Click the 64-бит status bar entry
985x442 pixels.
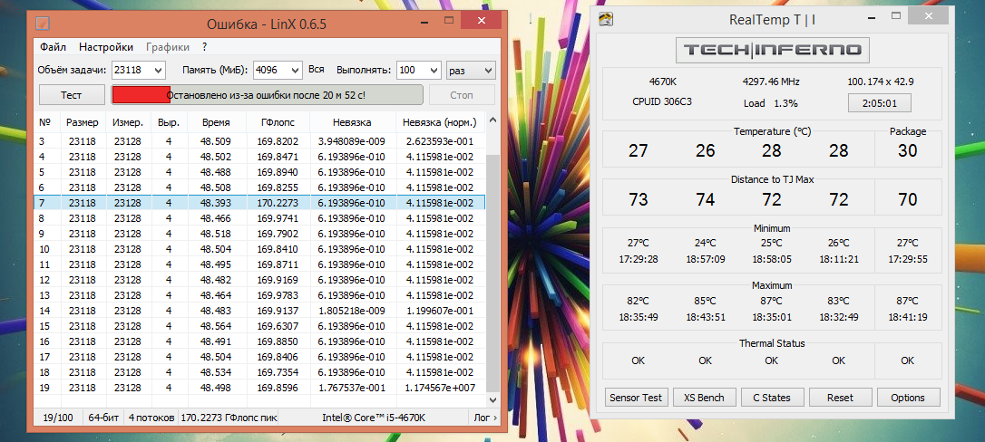click(x=102, y=417)
